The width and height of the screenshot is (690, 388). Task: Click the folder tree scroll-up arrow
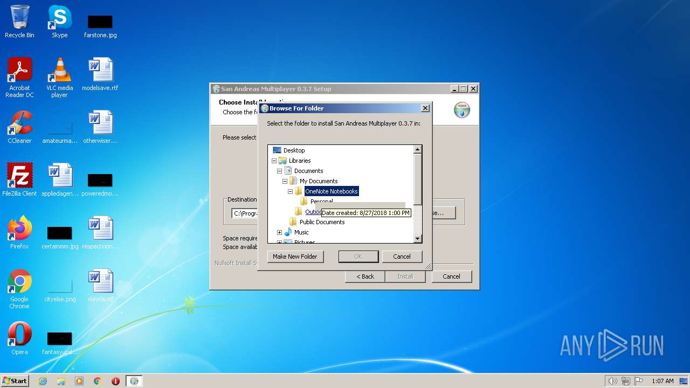(417, 150)
